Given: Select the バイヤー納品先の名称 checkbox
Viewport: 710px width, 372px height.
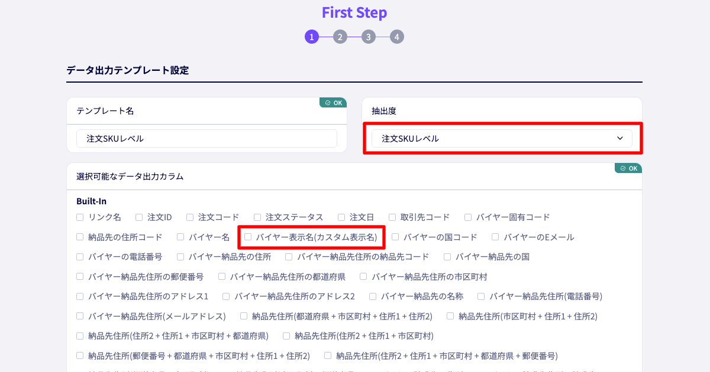Looking at the screenshot, I should click(373, 296).
